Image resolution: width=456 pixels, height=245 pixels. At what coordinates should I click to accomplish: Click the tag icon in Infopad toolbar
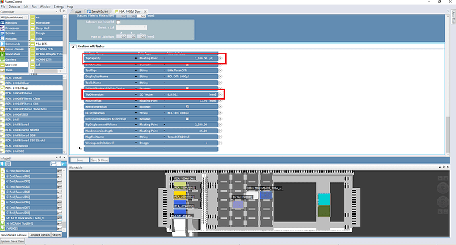pyautogui.click(x=3, y=164)
